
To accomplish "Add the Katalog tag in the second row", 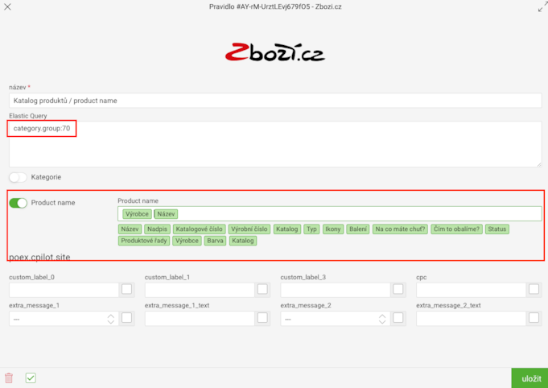I will pos(243,241).
